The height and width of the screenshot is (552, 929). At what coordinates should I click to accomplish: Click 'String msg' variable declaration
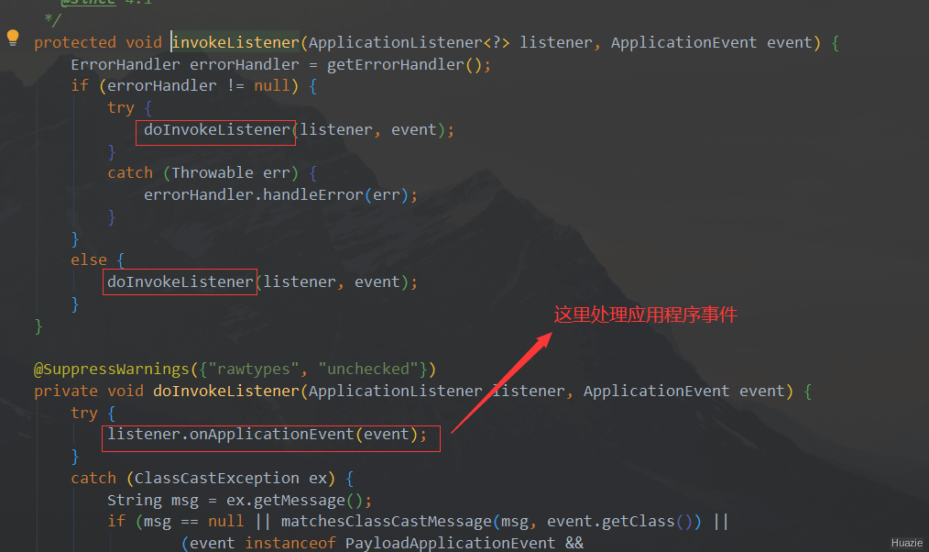pos(153,501)
